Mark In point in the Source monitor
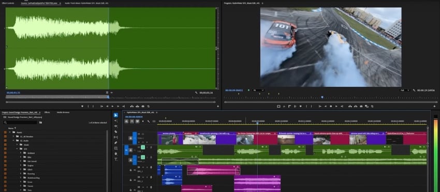The width and height of the screenshot is (440, 192). pyautogui.click(x=88, y=107)
